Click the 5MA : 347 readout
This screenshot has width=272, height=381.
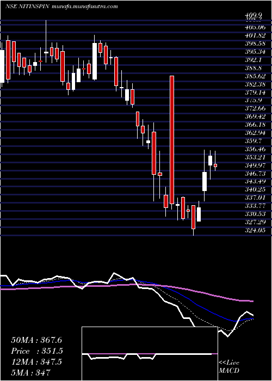pyautogui.click(x=31, y=373)
